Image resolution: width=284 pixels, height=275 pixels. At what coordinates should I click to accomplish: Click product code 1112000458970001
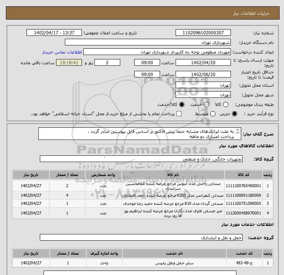243,213
